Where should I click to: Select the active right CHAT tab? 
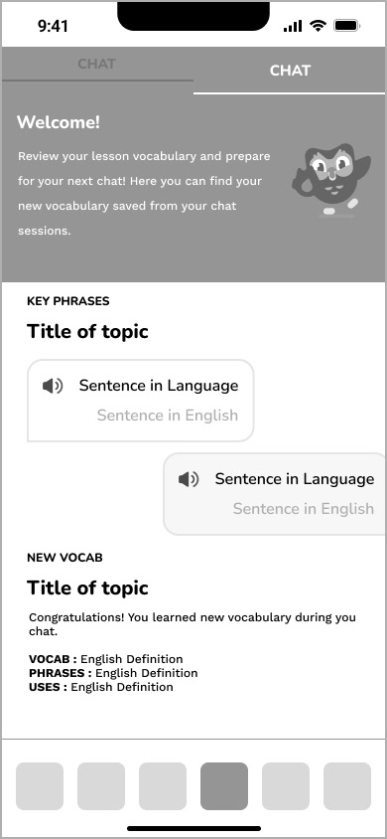[290, 71]
